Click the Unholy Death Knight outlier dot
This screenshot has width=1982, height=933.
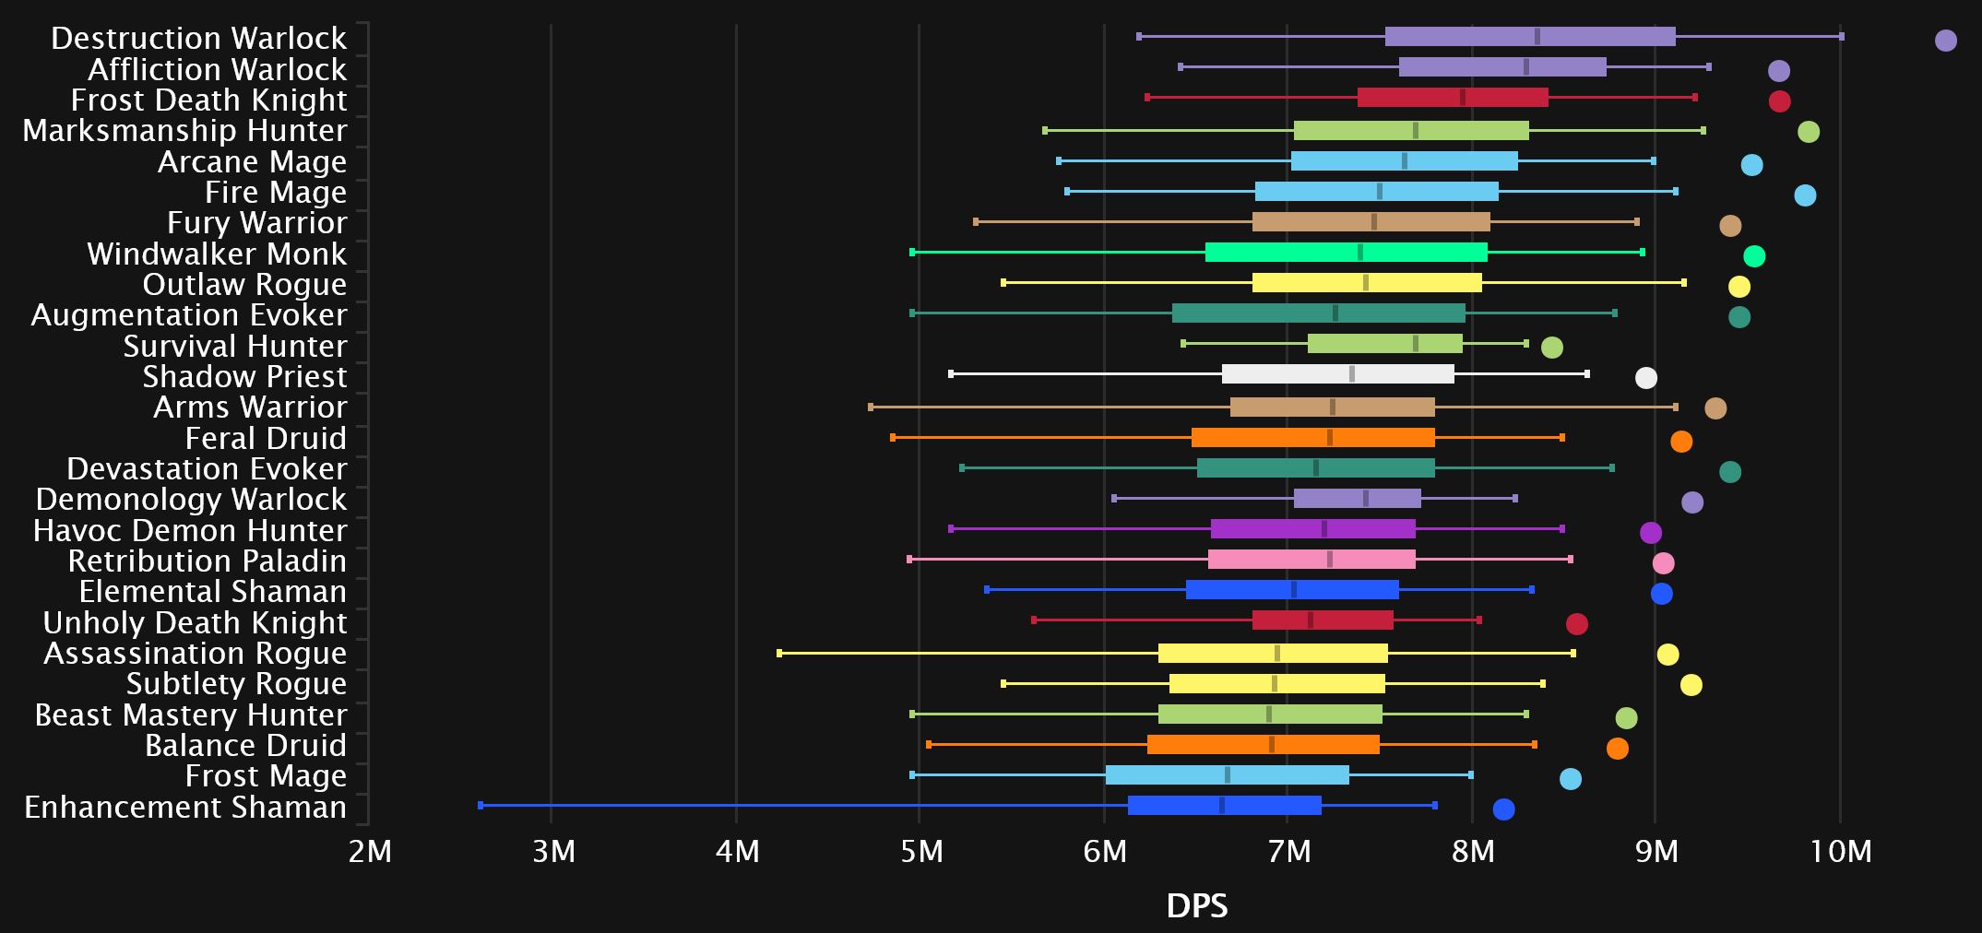[x=1577, y=624]
